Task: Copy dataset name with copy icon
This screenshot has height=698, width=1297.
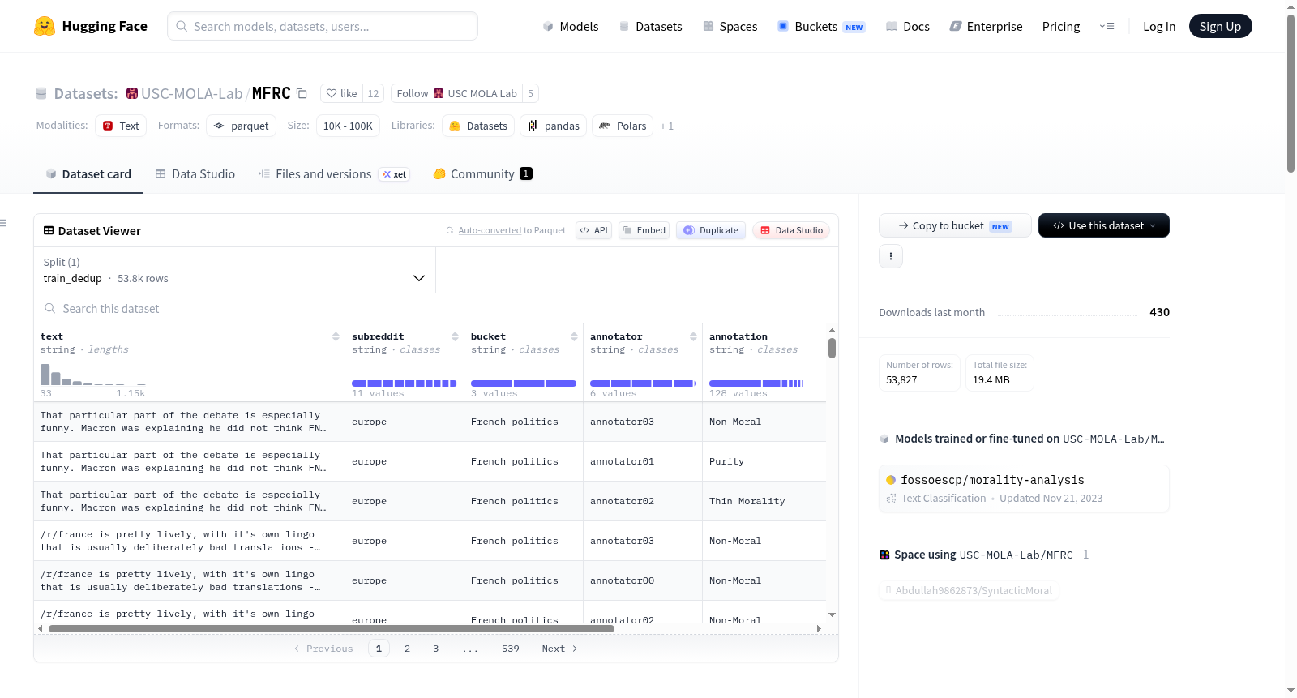Action: [302, 93]
